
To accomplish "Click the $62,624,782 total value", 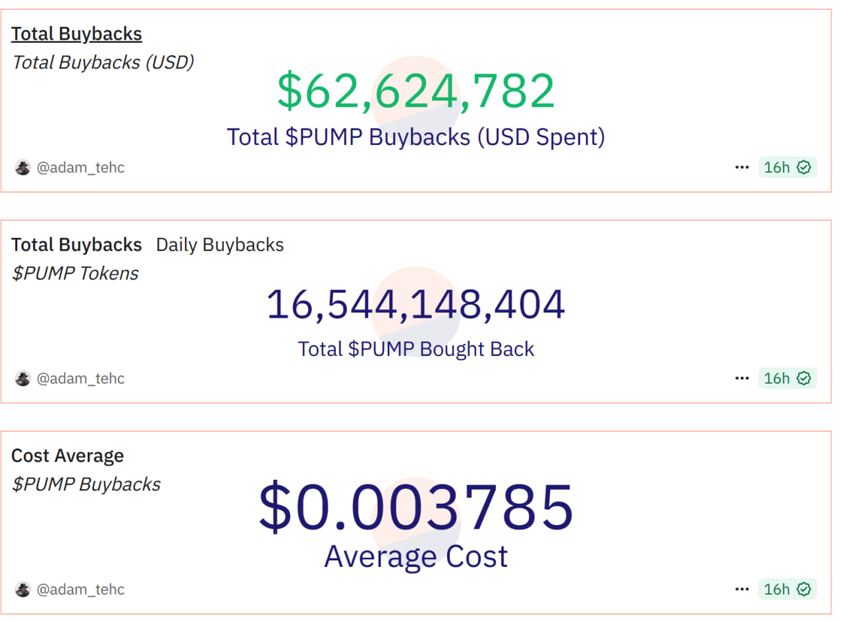I will [416, 89].
